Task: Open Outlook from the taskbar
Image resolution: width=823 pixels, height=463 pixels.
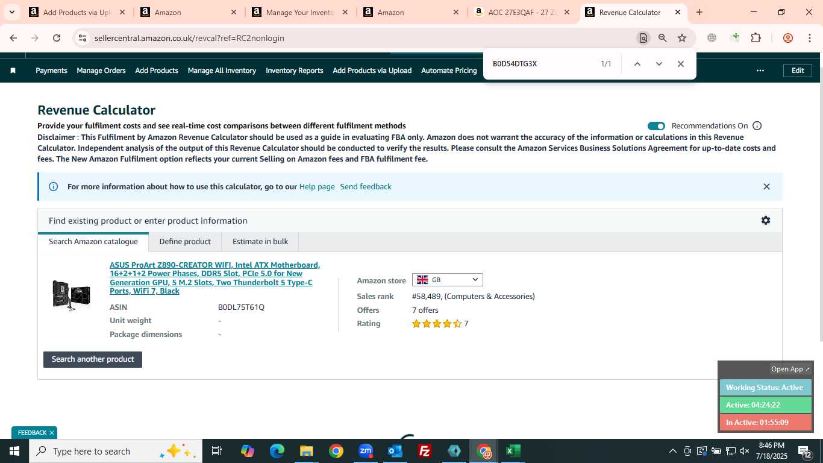Action: click(395, 451)
